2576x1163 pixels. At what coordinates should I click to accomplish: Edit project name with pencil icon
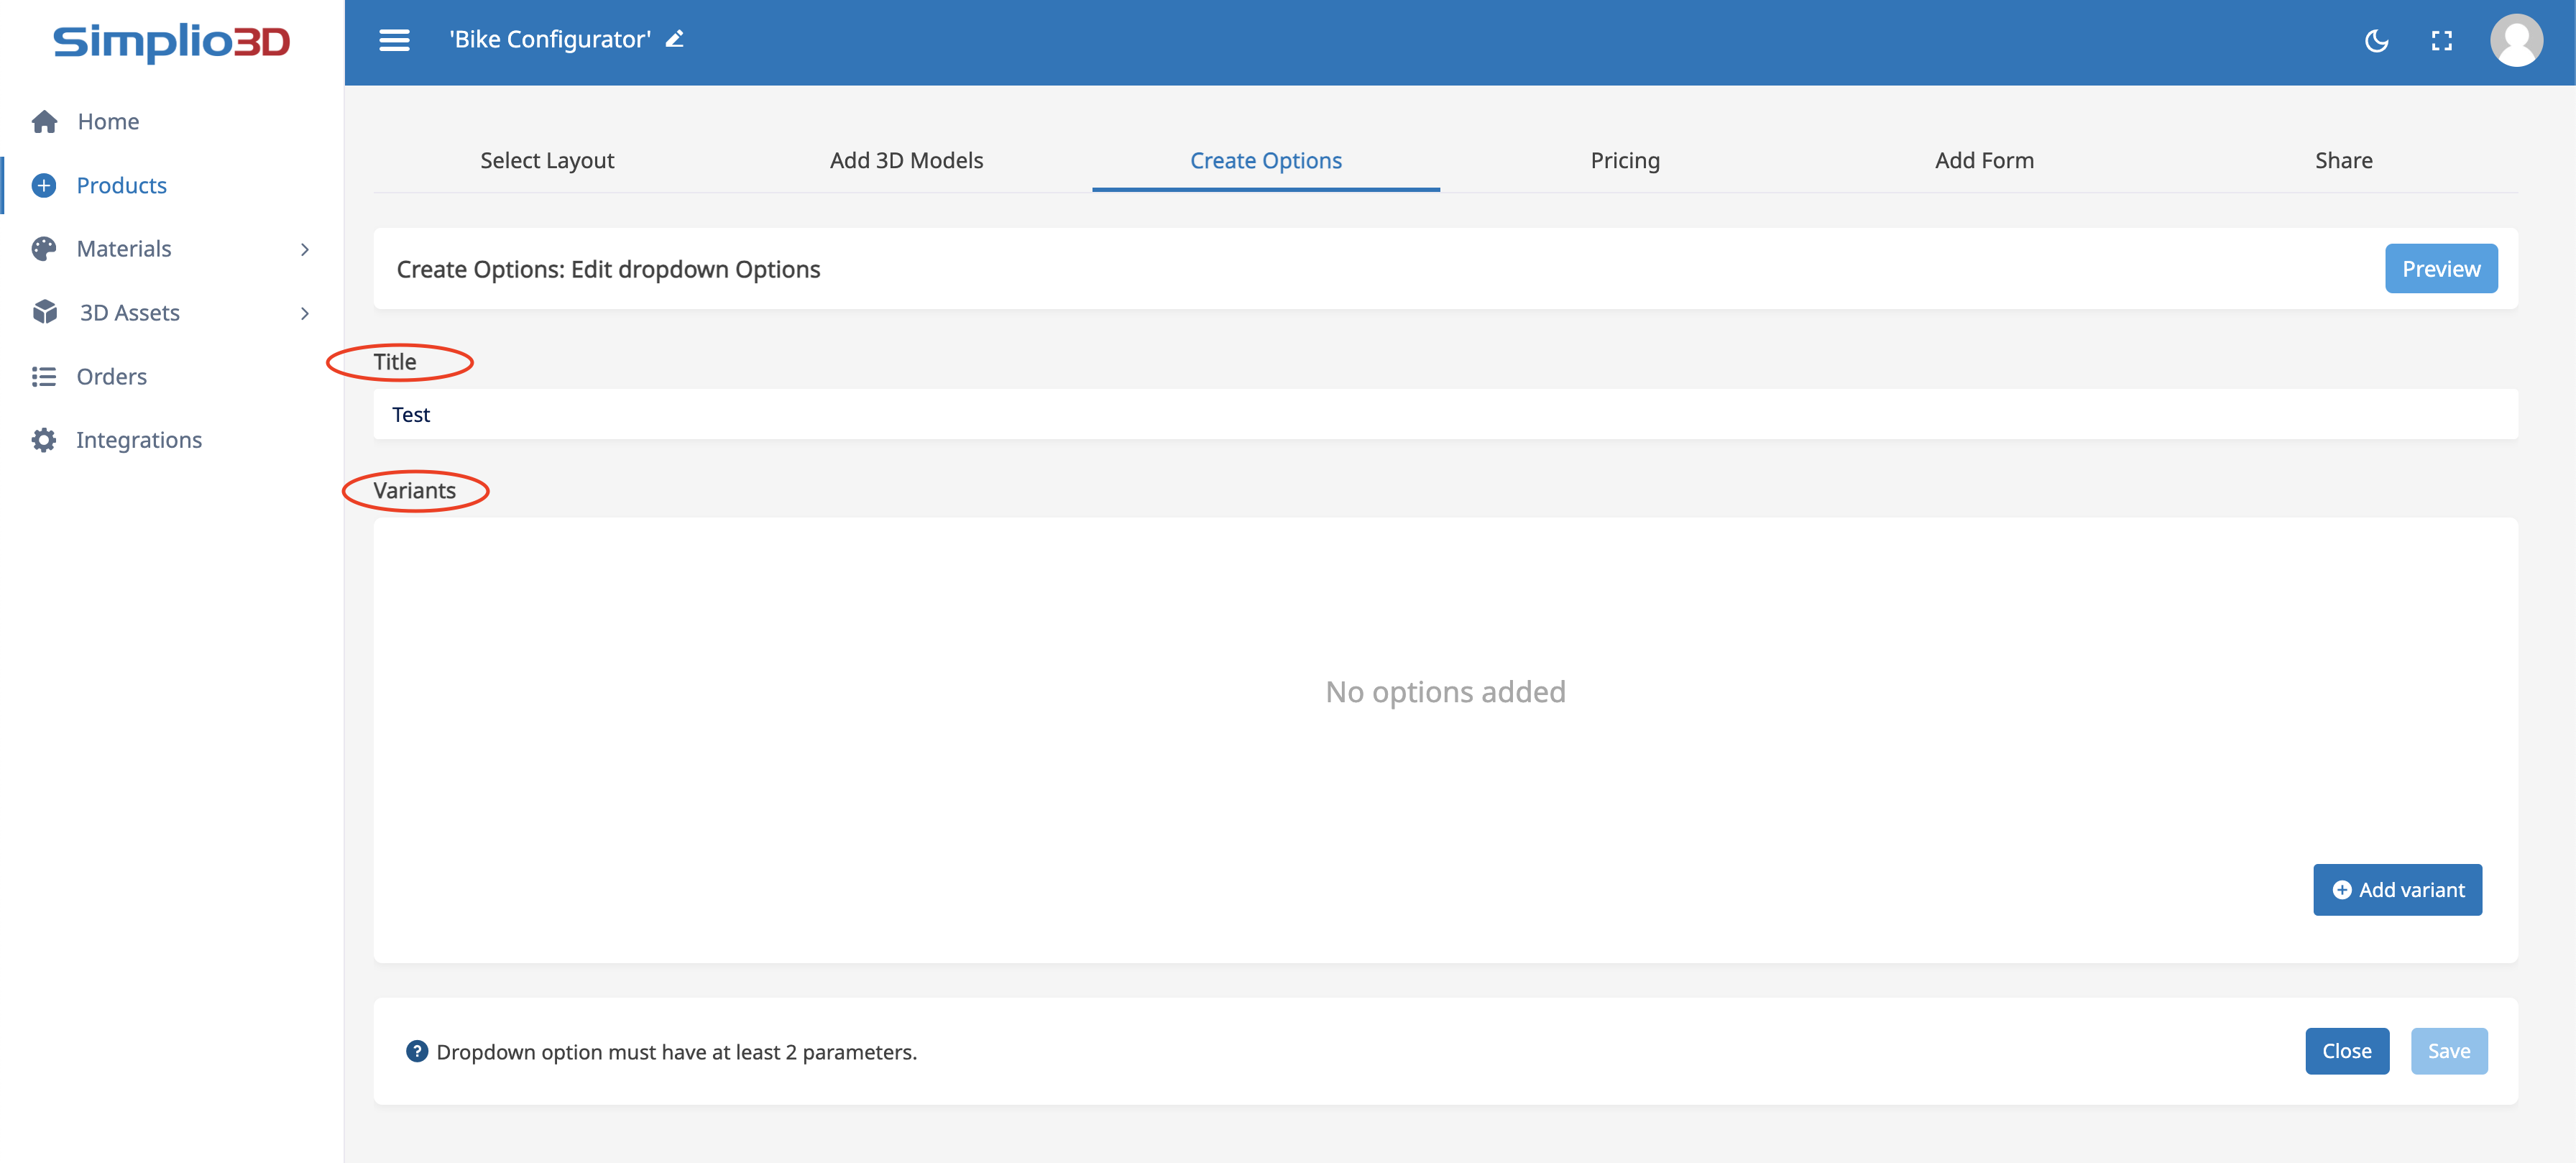coord(675,39)
